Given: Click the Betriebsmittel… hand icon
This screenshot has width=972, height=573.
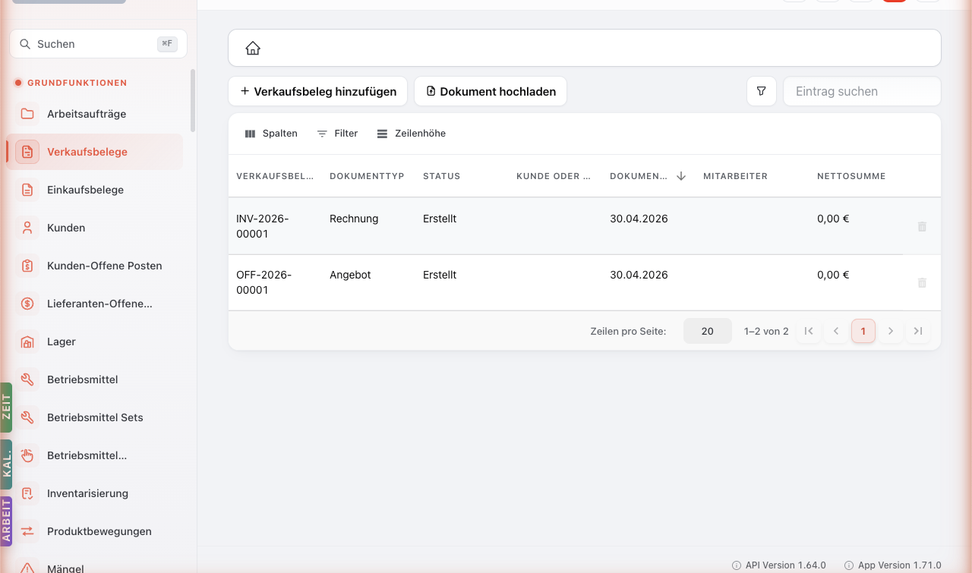Looking at the screenshot, I should tap(27, 455).
